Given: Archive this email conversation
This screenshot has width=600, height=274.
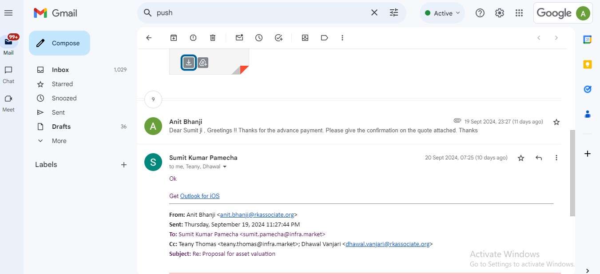Looking at the screenshot, I should pos(174,38).
